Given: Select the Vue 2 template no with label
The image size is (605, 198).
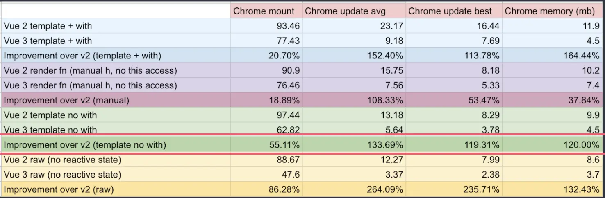Looking at the screenshot, I should (x=116, y=115).
